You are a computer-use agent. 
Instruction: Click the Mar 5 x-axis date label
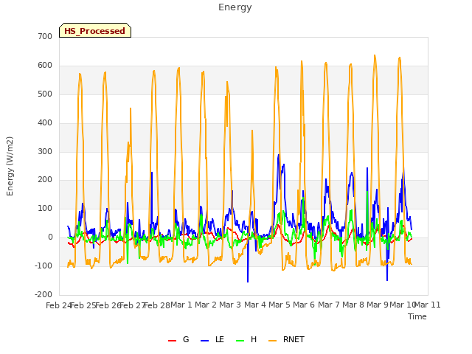(x=280, y=305)
